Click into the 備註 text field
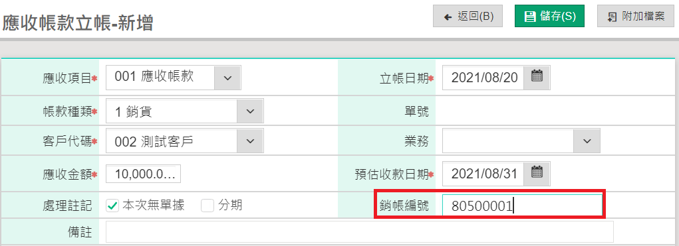 pyautogui.click(x=359, y=232)
